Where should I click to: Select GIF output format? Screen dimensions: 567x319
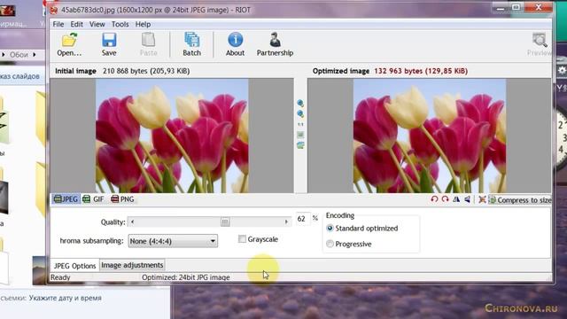(x=93, y=198)
